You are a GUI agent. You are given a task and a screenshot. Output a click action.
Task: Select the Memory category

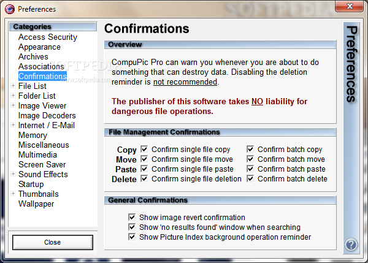tap(33, 135)
